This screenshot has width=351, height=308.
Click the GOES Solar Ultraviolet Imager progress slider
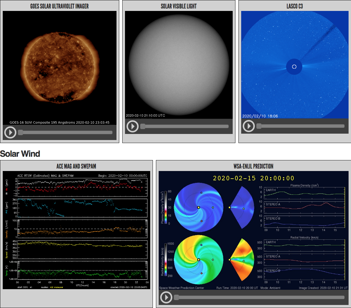[65, 132]
